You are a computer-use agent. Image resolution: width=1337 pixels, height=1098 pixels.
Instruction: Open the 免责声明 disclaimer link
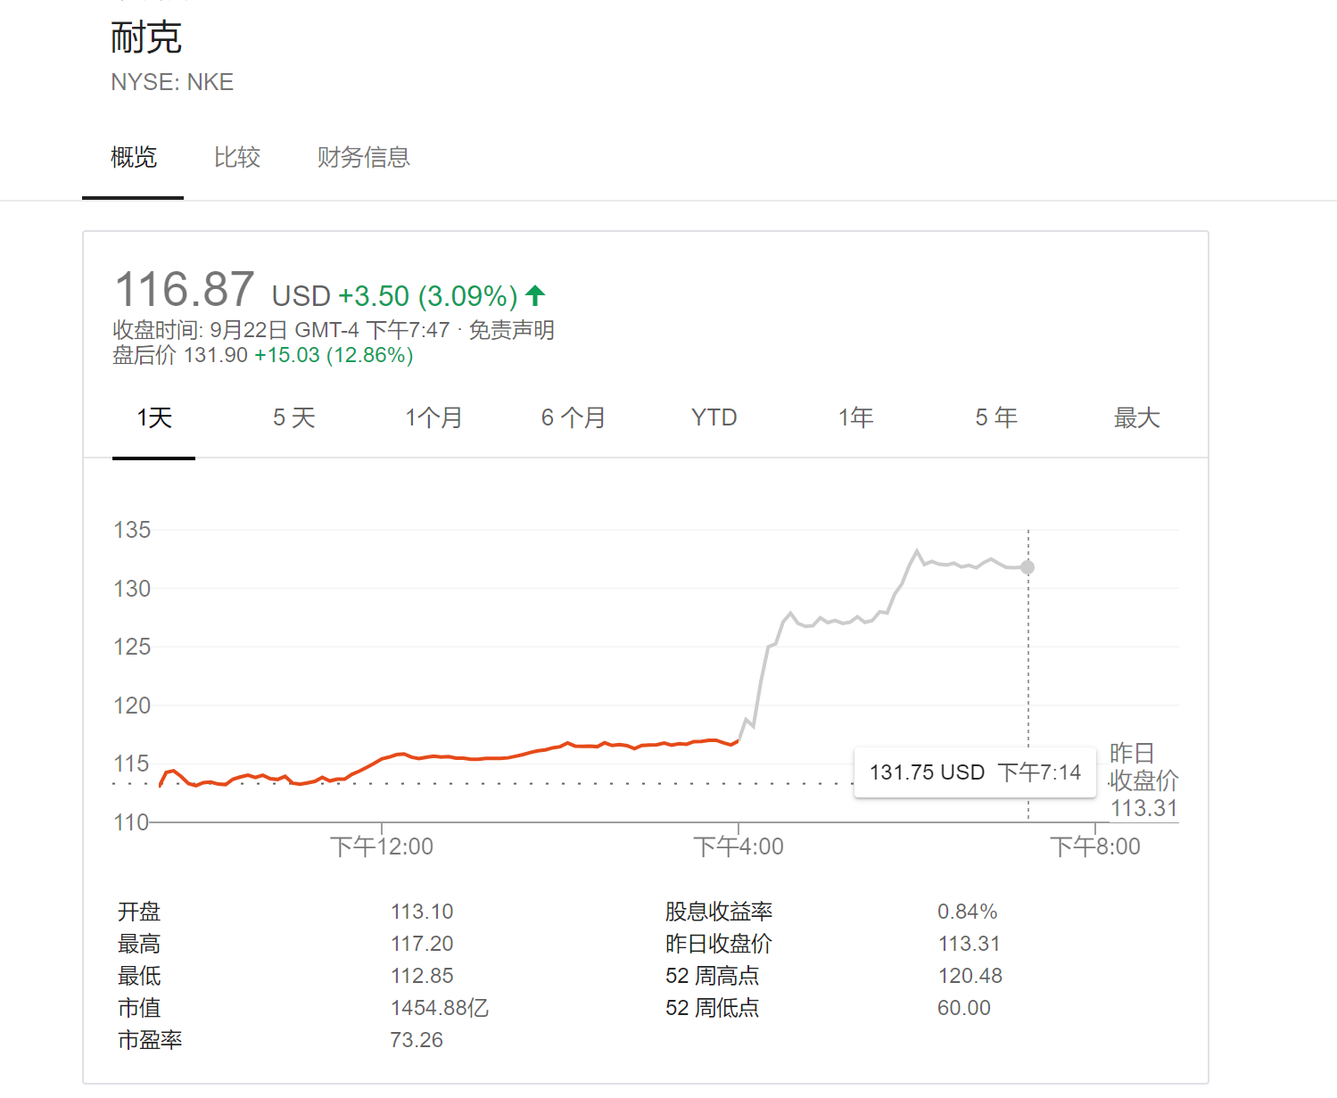tap(512, 330)
